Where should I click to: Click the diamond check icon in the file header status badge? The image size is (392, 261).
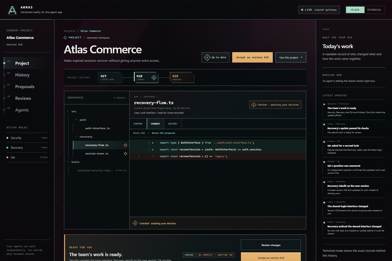point(254,105)
